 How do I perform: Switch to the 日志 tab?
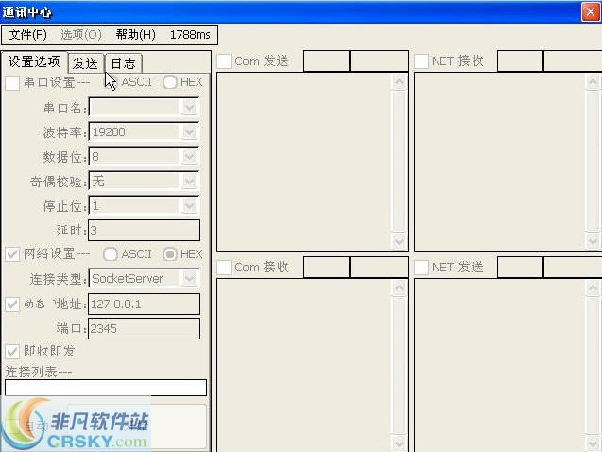coord(123,63)
